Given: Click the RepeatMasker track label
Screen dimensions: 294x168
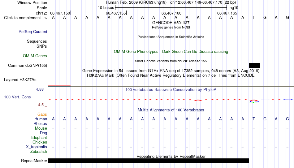Looking at the screenshot, I should [34, 161].
